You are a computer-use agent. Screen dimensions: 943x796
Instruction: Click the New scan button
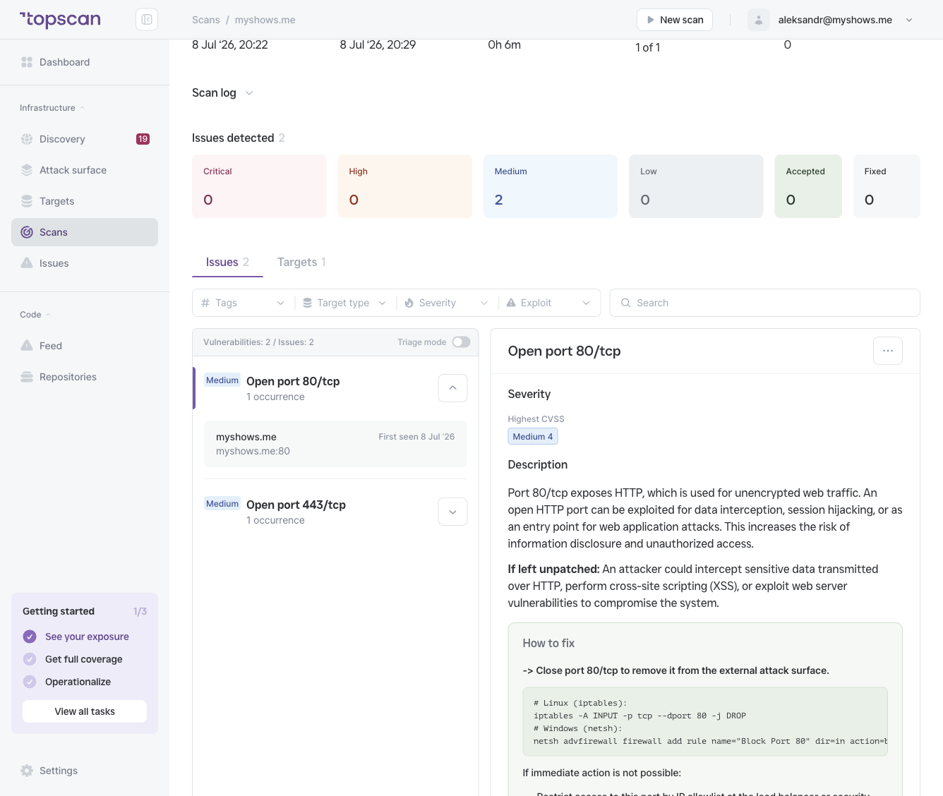coord(675,20)
